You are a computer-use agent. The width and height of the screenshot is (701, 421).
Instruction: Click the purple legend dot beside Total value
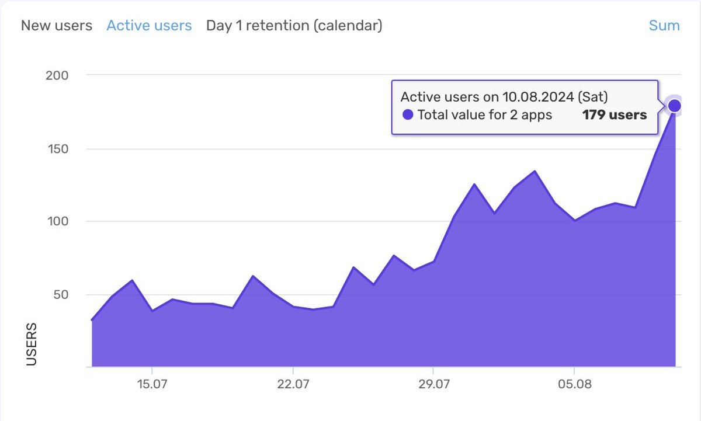(x=408, y=115)
